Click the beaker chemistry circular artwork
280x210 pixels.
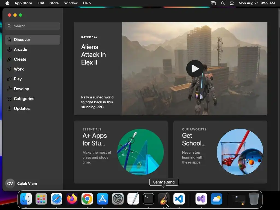pos(240,152)
